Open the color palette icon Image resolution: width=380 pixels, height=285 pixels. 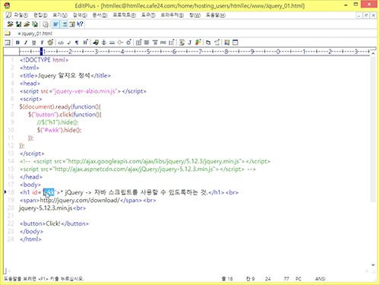[51, 43]
